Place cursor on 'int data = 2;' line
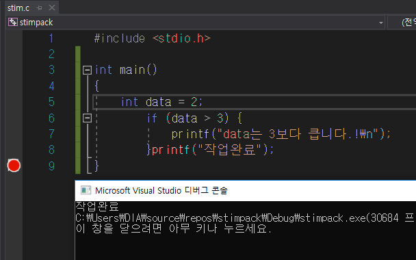Image resolution: width=416 pixels, height=260 pixels. (x=161, y=102)
